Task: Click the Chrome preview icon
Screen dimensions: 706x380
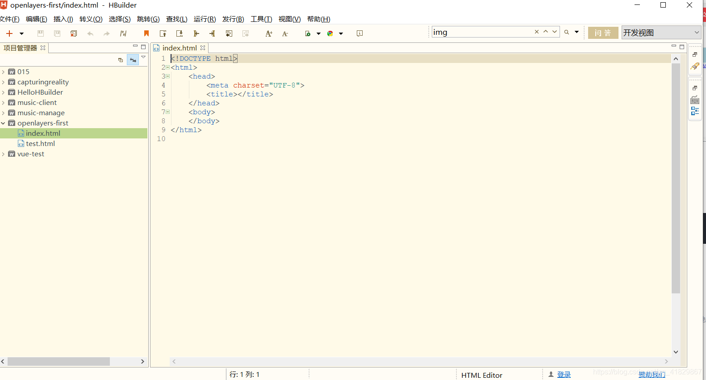Action: pyautogui.click(x=330, y=33)
